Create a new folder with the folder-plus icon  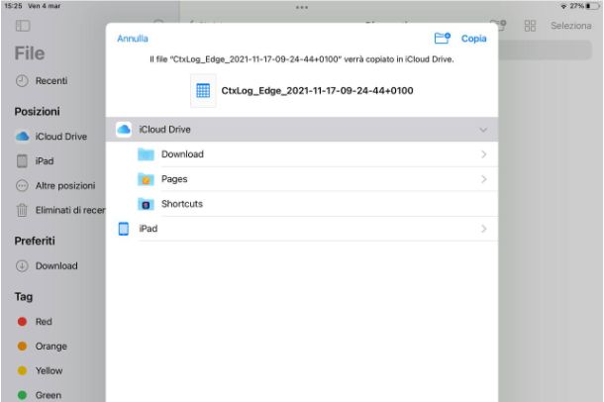click(x=443, y=38)
